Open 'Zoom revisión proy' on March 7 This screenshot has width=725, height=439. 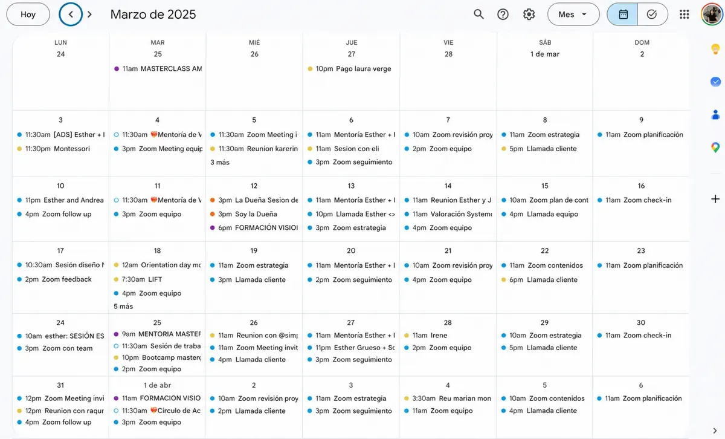pos(448,135)
